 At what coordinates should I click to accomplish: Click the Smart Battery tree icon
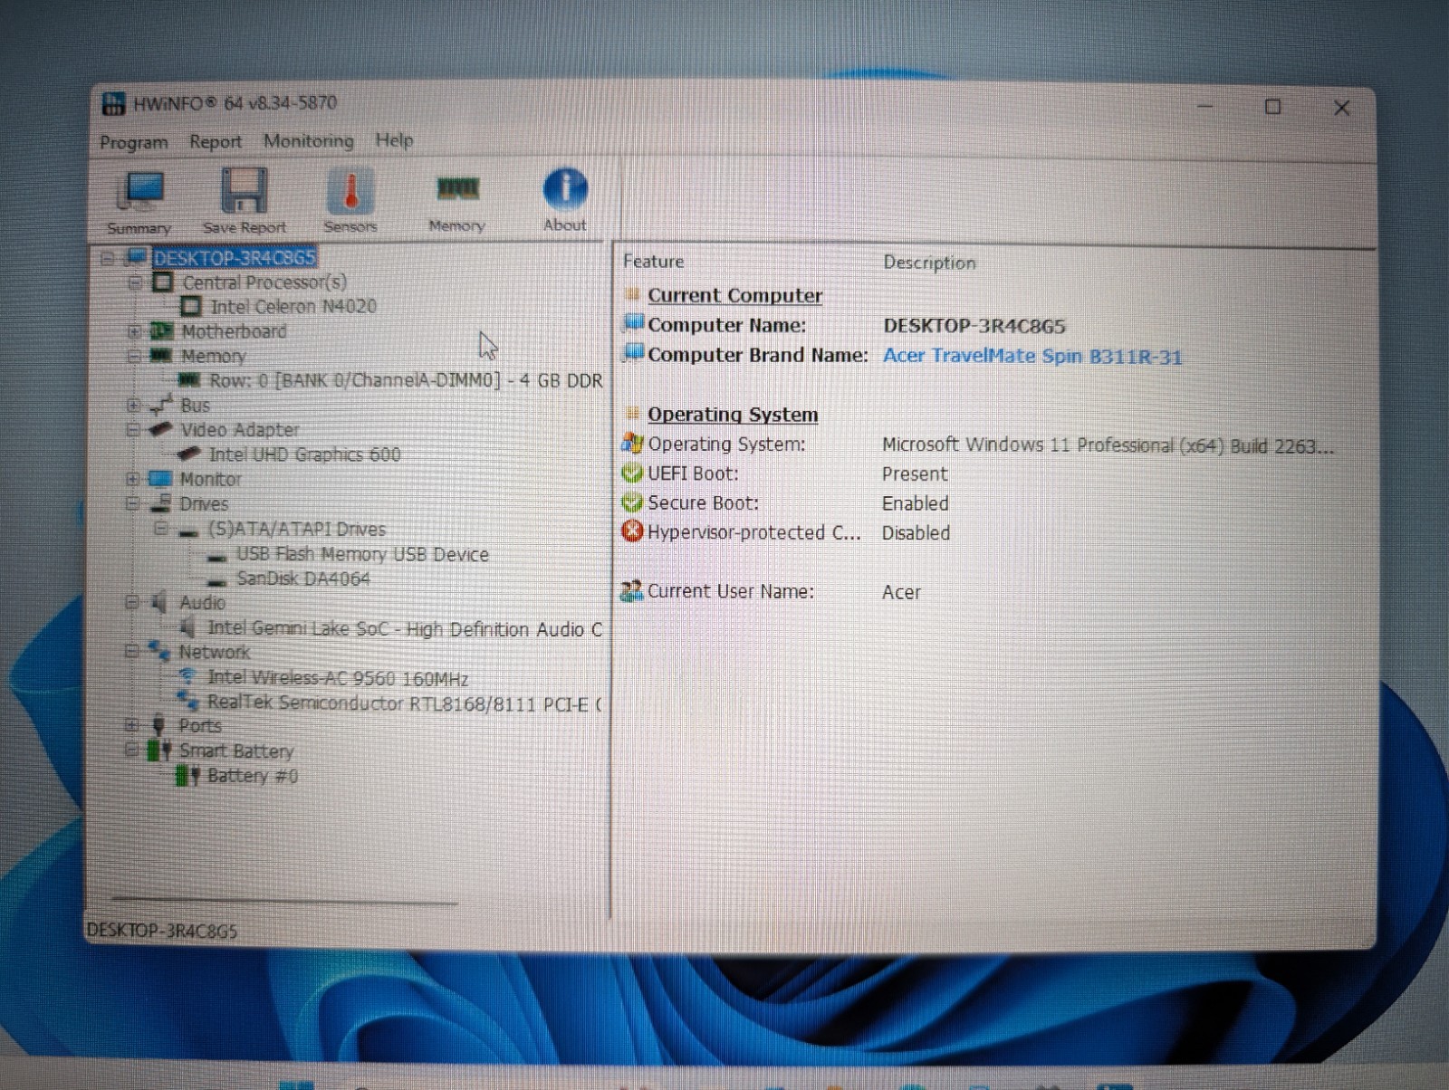pyautogui.click(x=159, y=751)
